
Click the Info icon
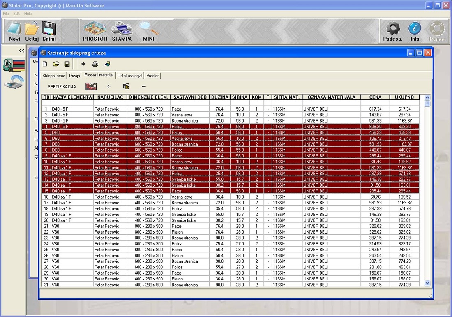coord(415,31)
